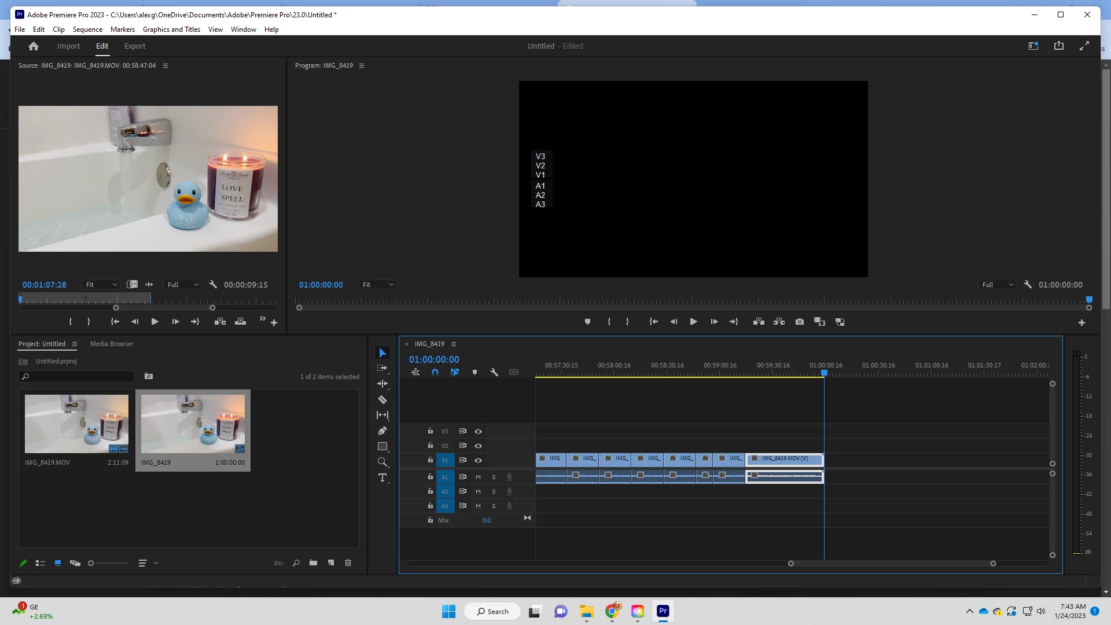The height and width of the screenshot is (625, 1111).
Task: Hide the V1 track output eye
Action: click(479, 461)
